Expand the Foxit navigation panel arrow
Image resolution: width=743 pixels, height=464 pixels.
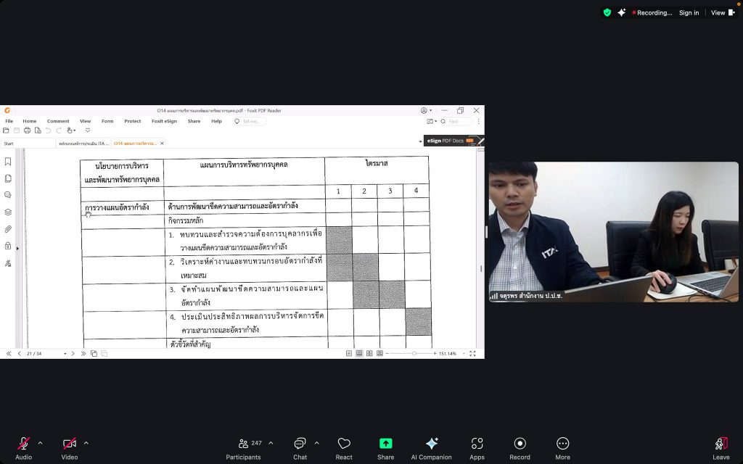click(17, 248)
